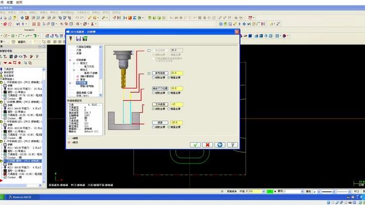Select absolute coordinate radio under 深度
This screenshot has height=205, width=365.
coord(153,127)
